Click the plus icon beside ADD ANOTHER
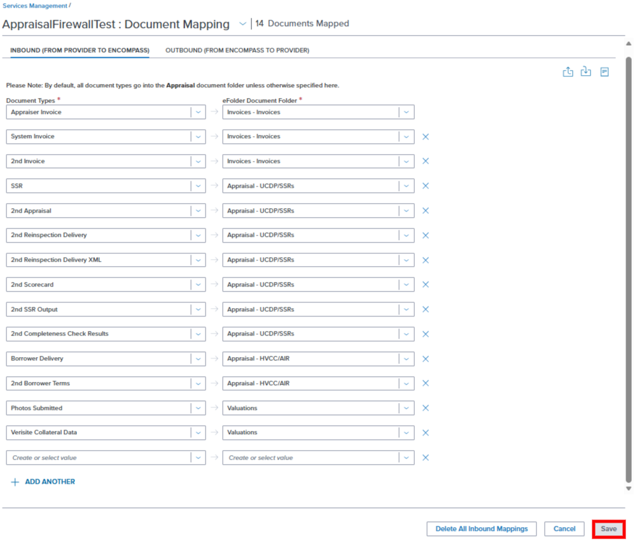The image size is (635, 543). pyautogui.click(x=15, y=482)
